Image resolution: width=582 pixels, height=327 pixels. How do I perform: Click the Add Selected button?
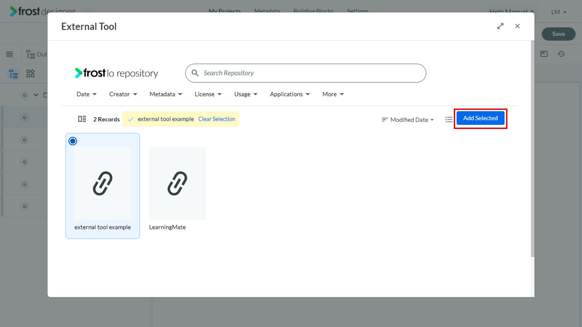[481, 118]
